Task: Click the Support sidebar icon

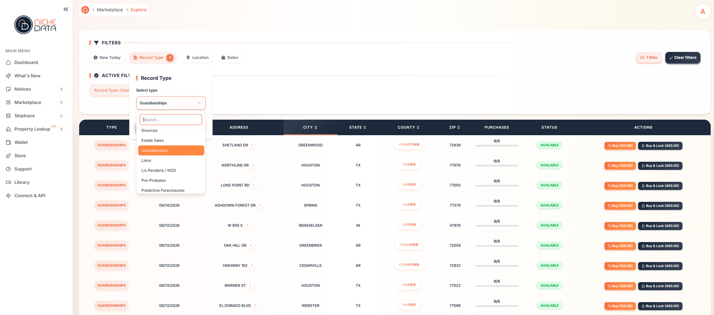Action: pyautogui.click(x=8, y=169)
